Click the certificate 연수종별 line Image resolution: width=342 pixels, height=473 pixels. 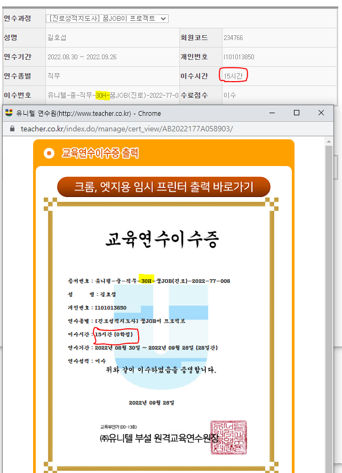click(126, 321)
